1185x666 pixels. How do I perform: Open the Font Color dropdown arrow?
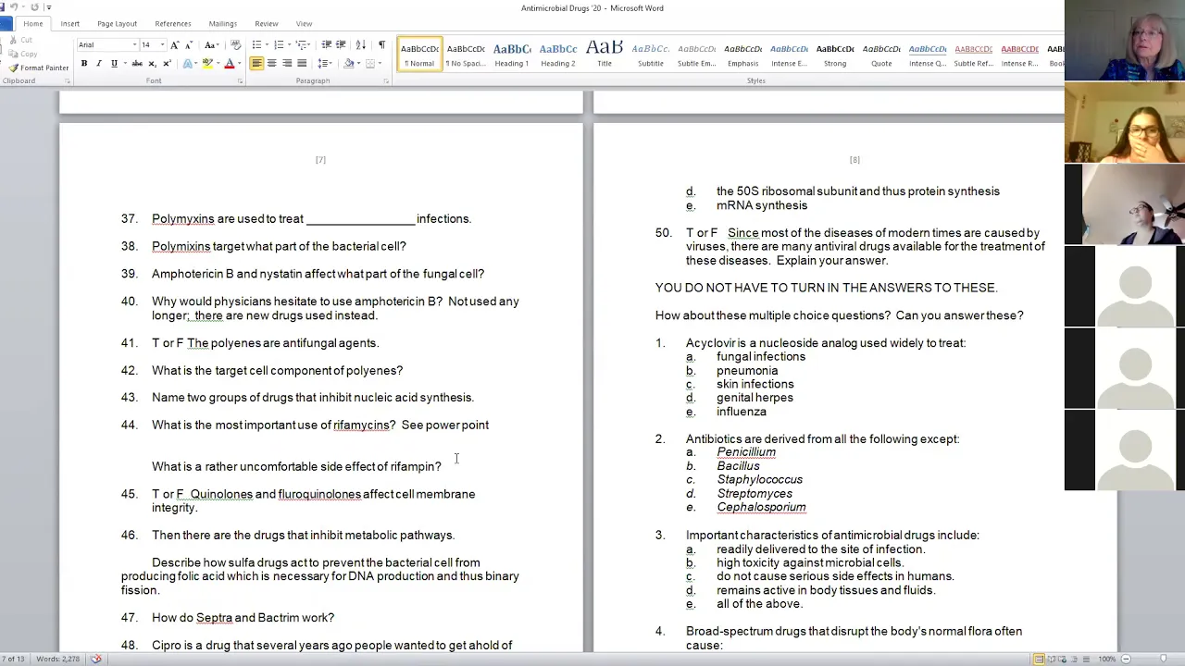[x=239, y=63]
